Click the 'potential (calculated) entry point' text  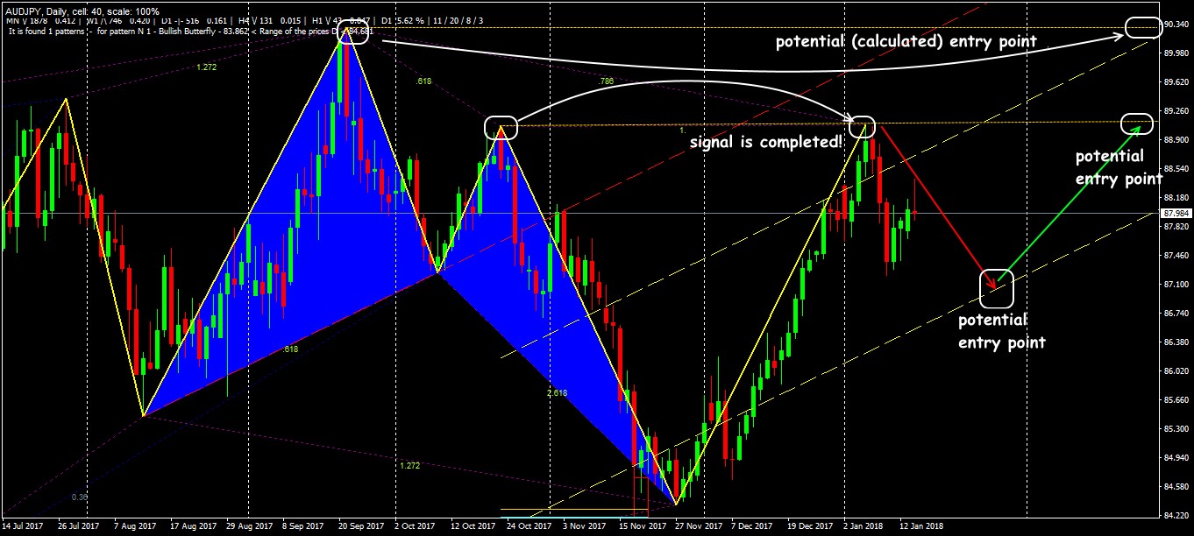tap(906, 42)
